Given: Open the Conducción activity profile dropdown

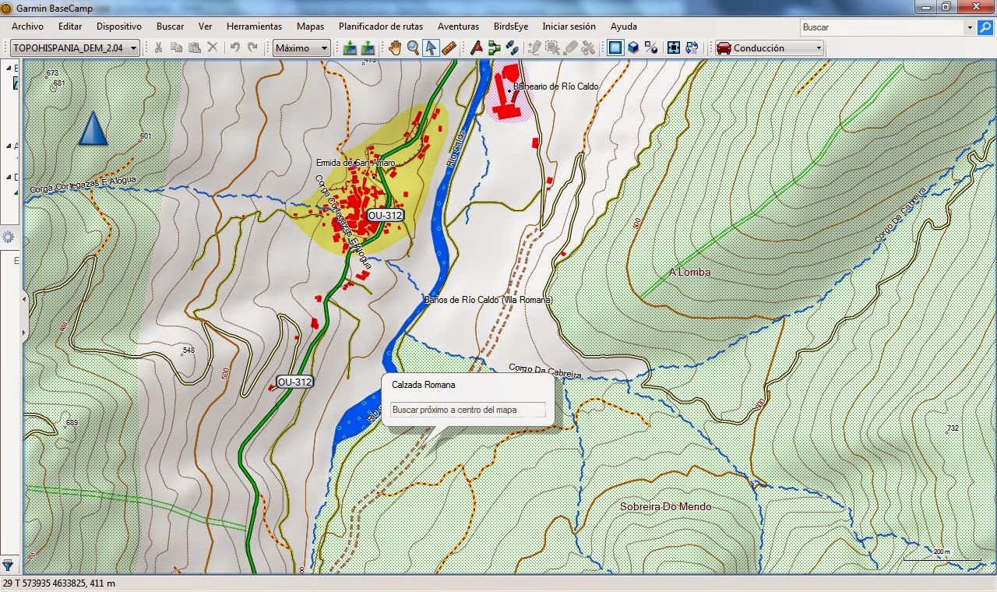Looking at the screenshot, I should point(770,48).
